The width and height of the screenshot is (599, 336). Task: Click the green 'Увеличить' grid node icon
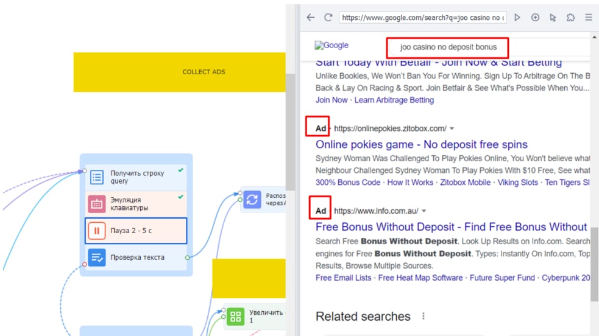tap(235, 316)
